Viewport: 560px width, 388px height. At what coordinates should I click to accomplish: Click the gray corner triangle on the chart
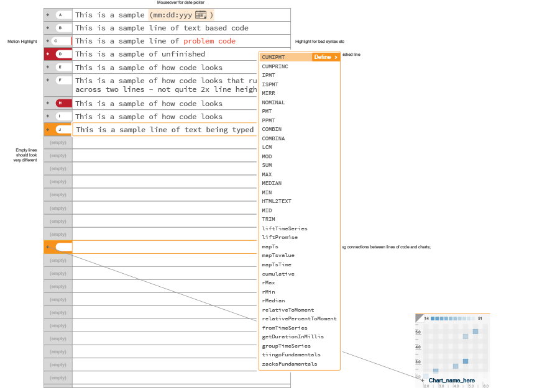click(418, 318)
